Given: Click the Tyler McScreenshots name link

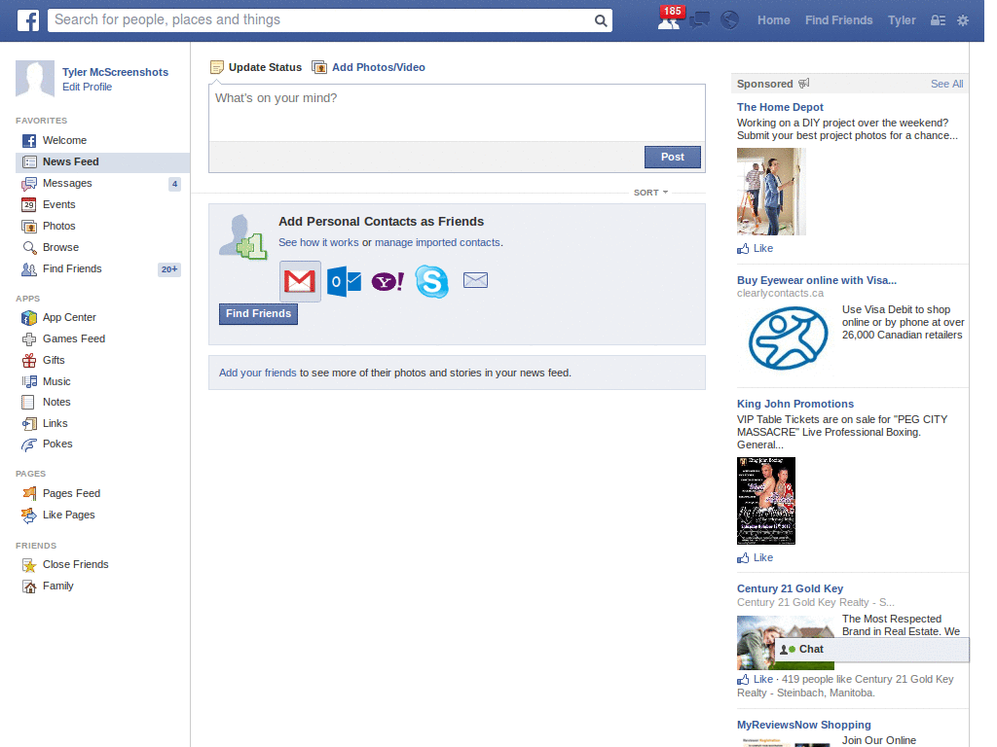Looking at the screenshot, I should tap(115, 72).
